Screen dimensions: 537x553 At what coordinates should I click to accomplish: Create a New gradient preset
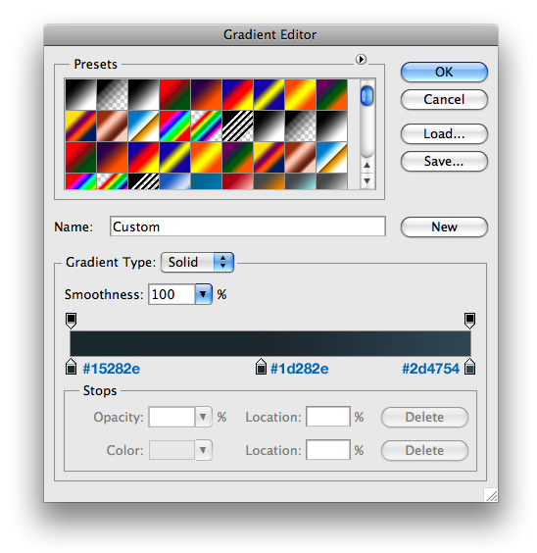pyautogui.click(x=444, y=226)
